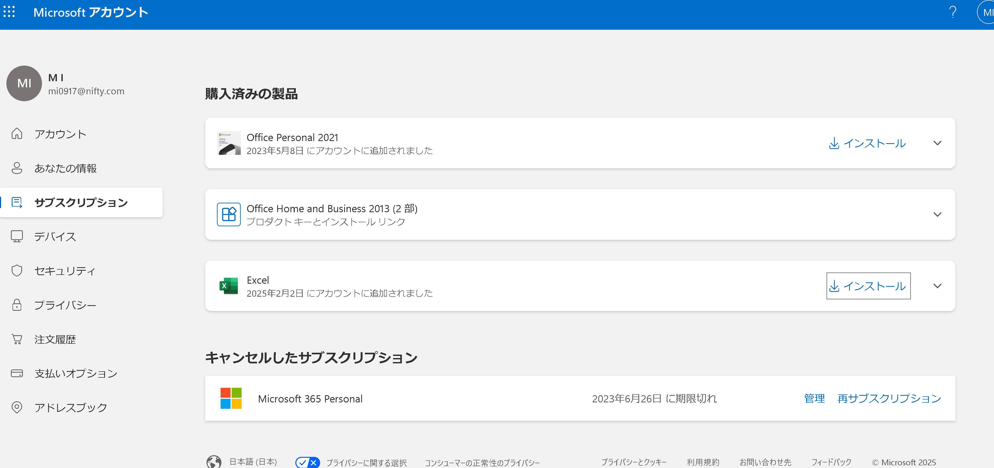
Task: Select サブスクリプション in the sidebar
Action: pyautogui.click(x=81, y=202)
